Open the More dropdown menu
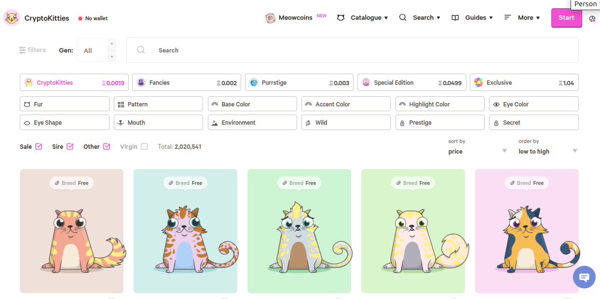 (522, 18)
